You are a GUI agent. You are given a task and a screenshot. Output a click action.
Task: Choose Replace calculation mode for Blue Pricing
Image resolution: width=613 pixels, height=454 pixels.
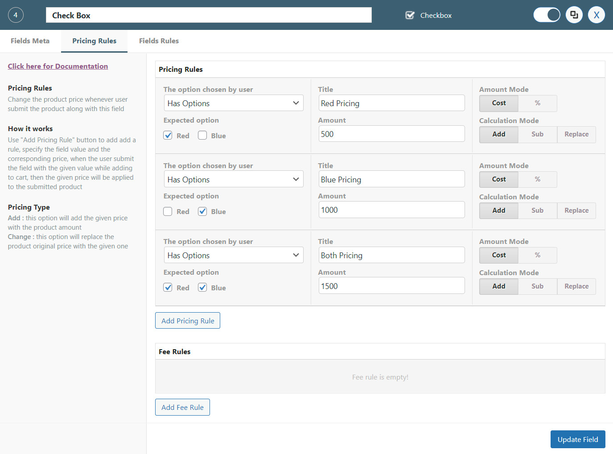point(576,210)
